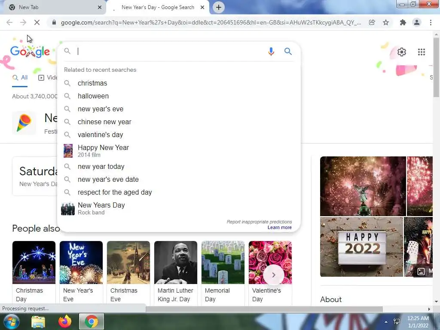Open the Google apps grid
440x330 pixels.
[421, 52]
